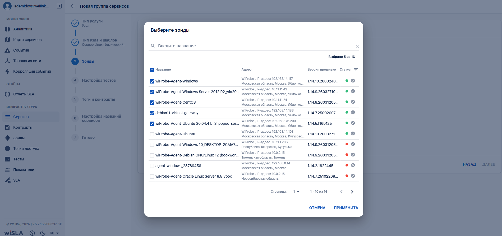Click the НАЗАД button
502x236 pixels.
pos(469,164)
